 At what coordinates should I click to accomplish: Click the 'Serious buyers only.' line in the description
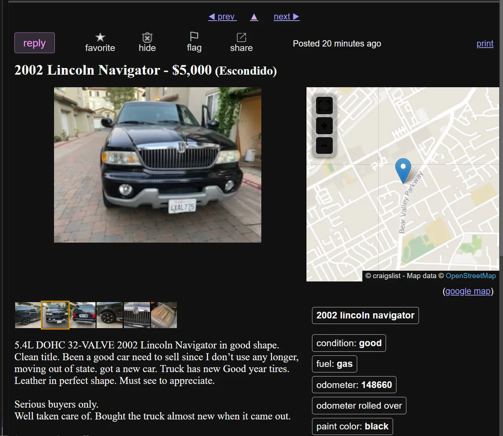pyautogui.click(x=57, y=405)
